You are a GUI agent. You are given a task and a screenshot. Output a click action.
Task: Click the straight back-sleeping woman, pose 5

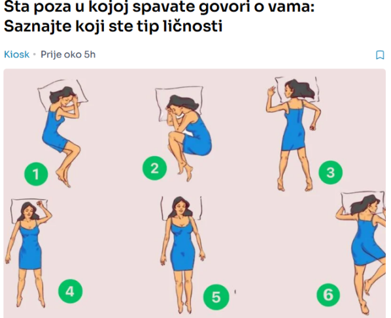[x=183, y=254]
